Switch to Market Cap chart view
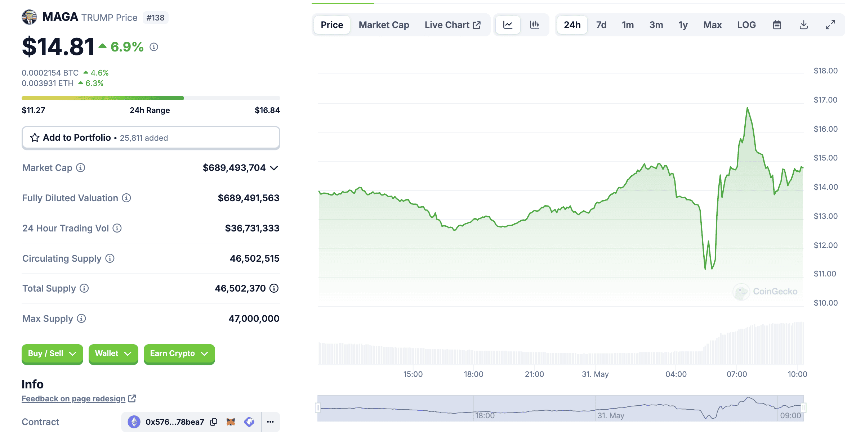This screenshot has height=437, width=856. [384, 24]
